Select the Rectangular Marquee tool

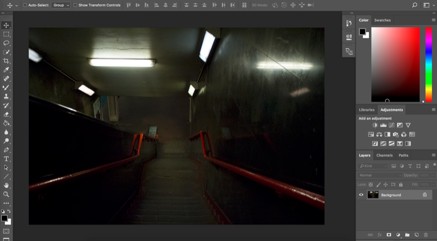tap(6, 34)
